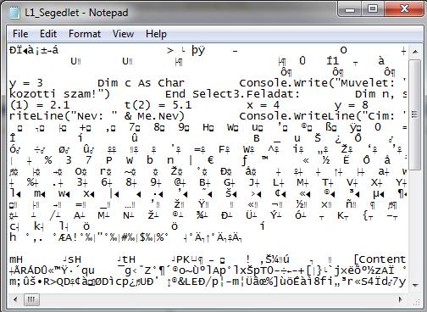The image size is (427, 312).
Task: Open the File menu
Action: coord(20,34)
